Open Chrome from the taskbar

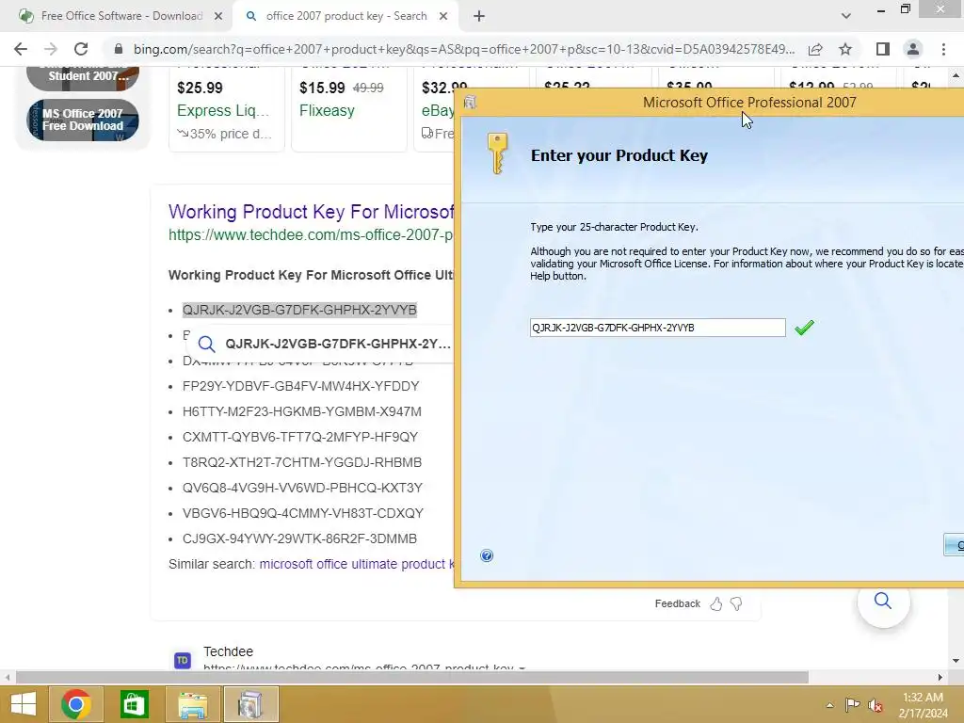pyautogui.click(x=75, y=704)
